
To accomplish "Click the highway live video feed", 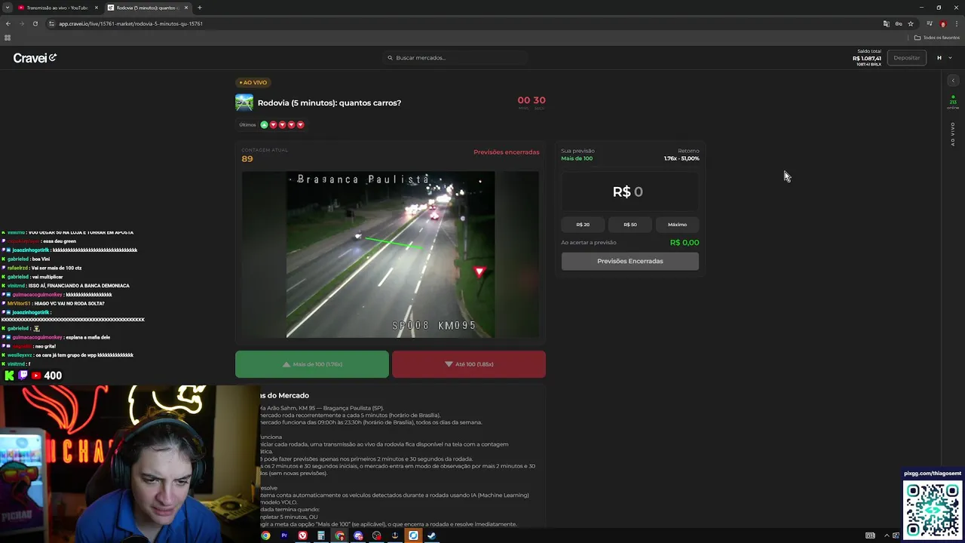I will tap(391, 255).
